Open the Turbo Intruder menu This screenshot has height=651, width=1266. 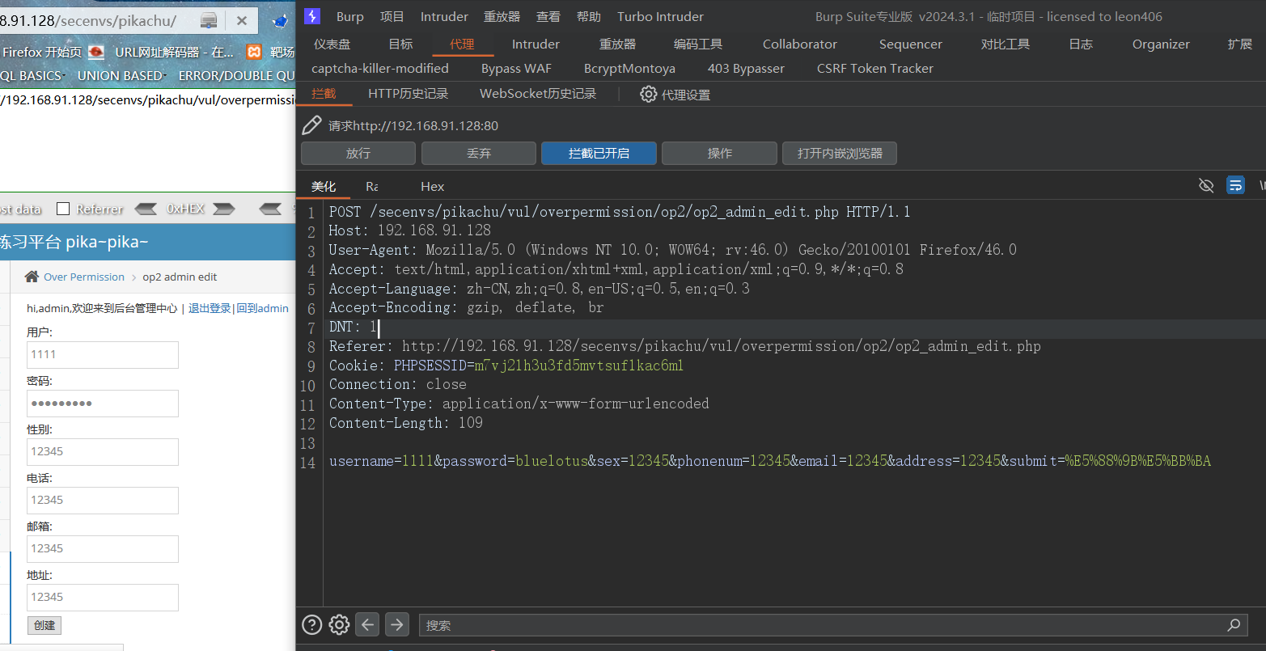(660, 16)
